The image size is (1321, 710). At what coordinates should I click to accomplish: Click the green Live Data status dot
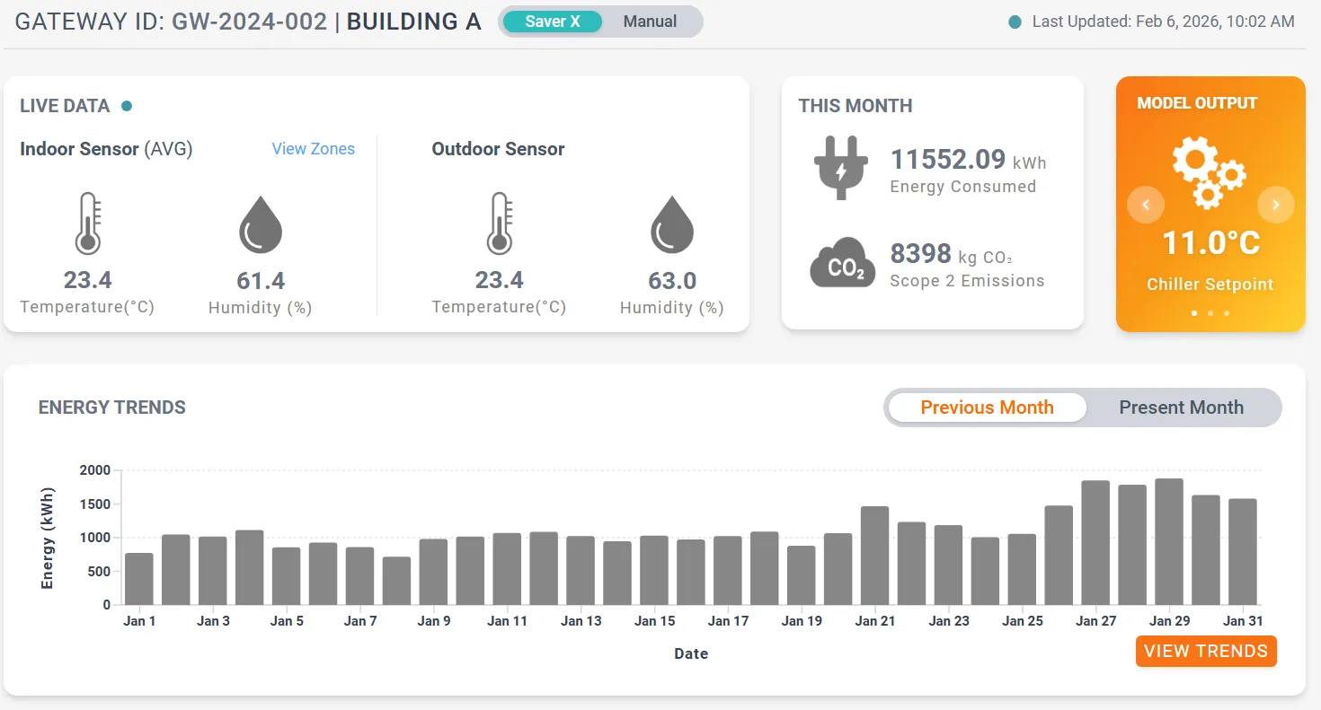click(x=127, y=106)
